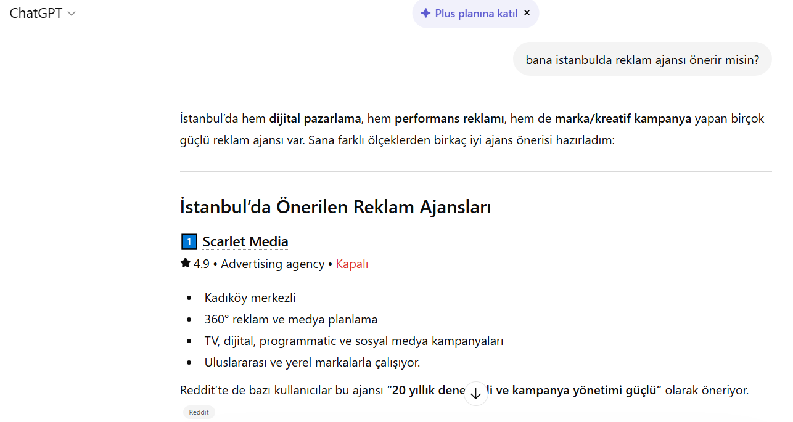Click the red Kapalı status text

coord(352,264)
